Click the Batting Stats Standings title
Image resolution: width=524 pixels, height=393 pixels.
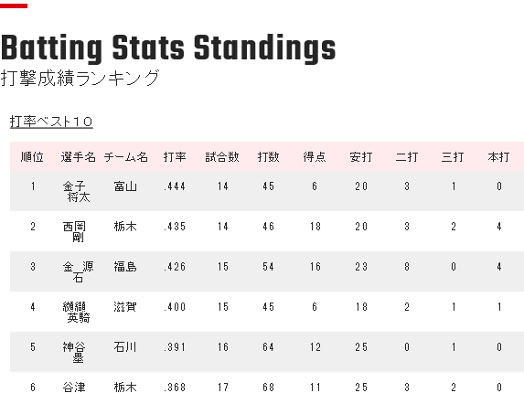coord(168,48)
